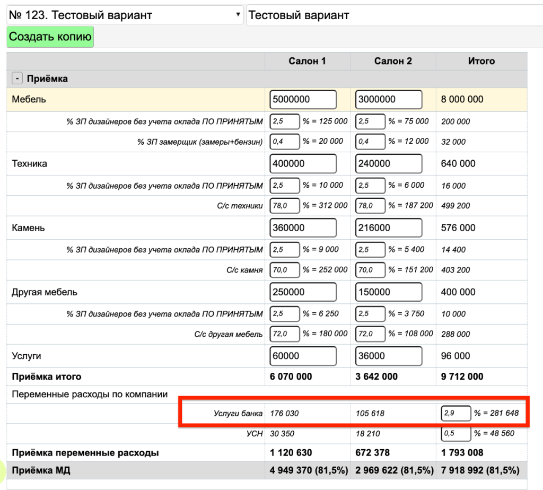
Task: Click Техника value field in Салон 1
Action: [303, 163]
